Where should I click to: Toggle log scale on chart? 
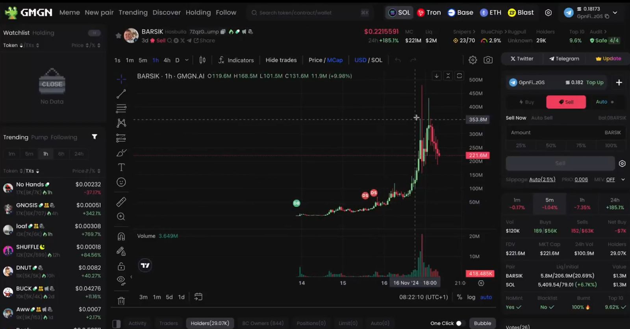[x=471, y=297]
